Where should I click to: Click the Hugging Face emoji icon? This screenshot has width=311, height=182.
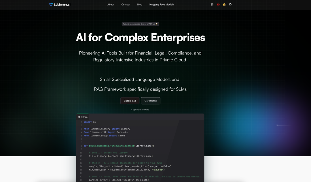click(224, 5)
